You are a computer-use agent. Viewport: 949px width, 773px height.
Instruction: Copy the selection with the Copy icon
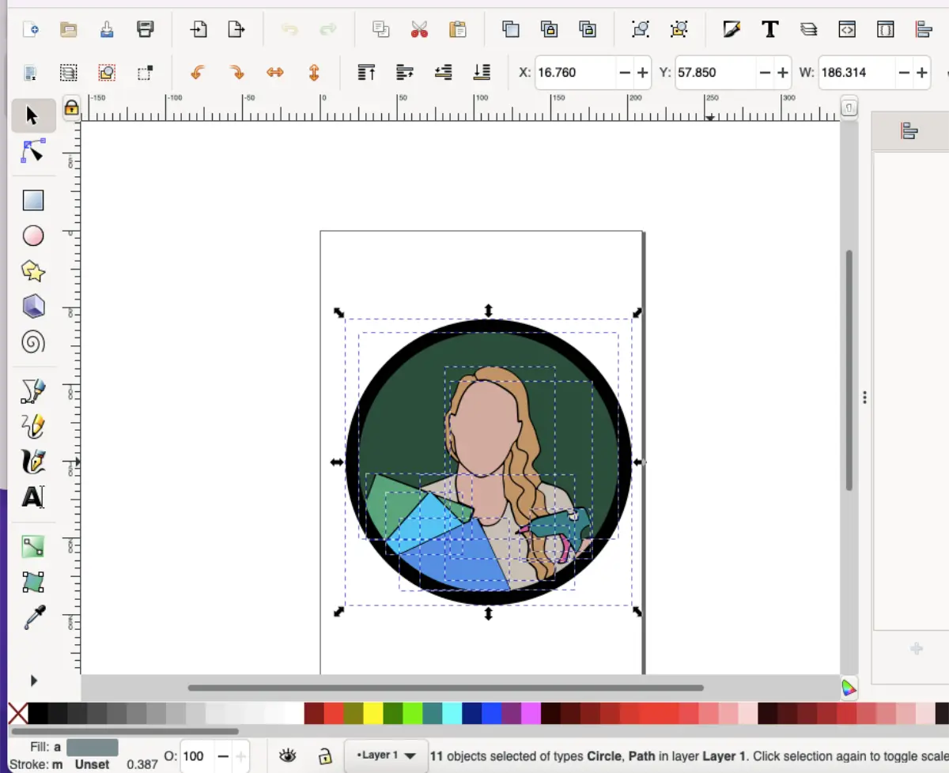(381, 30)
